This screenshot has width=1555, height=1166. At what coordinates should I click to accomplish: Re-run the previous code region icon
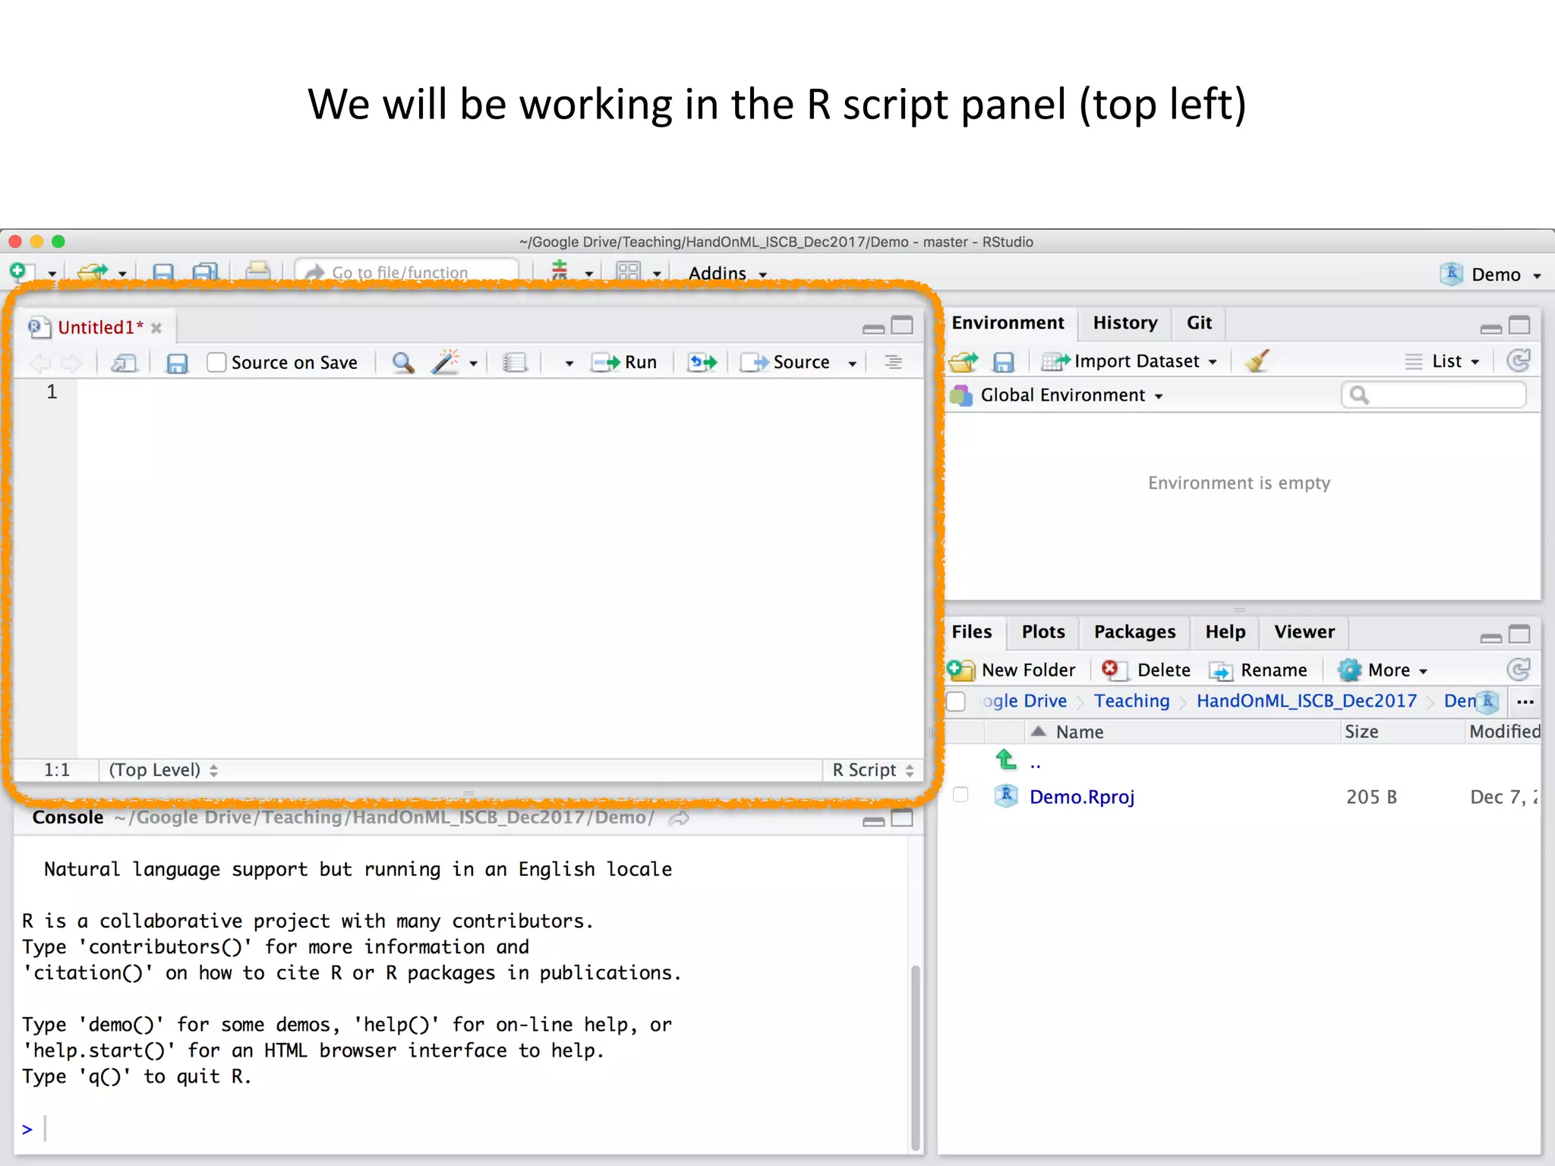tap(702, 362)
